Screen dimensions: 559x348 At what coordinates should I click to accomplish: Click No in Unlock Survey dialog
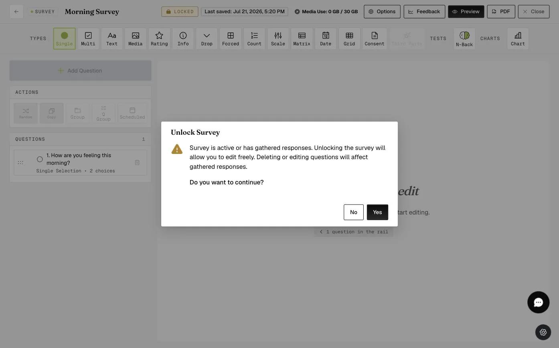coord(353,212)
